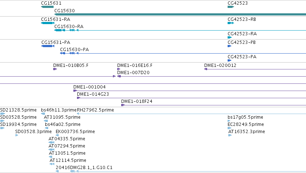
Task: Click the CG15631-PA protein glyph
Action: tap(48, 46)
